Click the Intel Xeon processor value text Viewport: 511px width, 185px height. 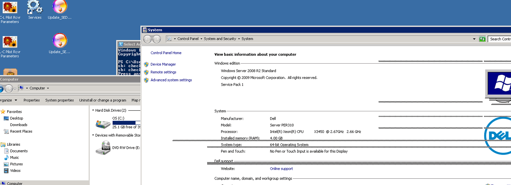point(315,132)
